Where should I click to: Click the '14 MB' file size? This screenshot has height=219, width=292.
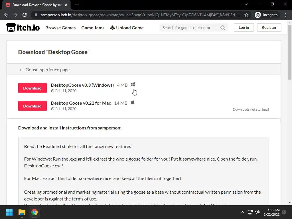(121, 103)
